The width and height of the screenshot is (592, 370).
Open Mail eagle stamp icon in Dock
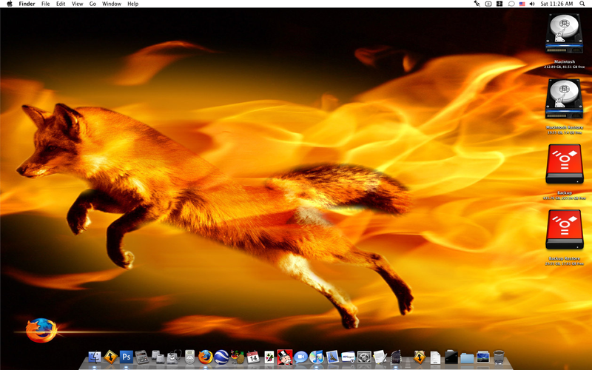point(332,357)
